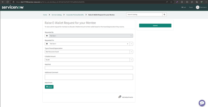Screen dimensions: 208x107
Task: Click the current breadcrumb 'Raise E-Wallet Request for your Mentee'
Action: 101,15
